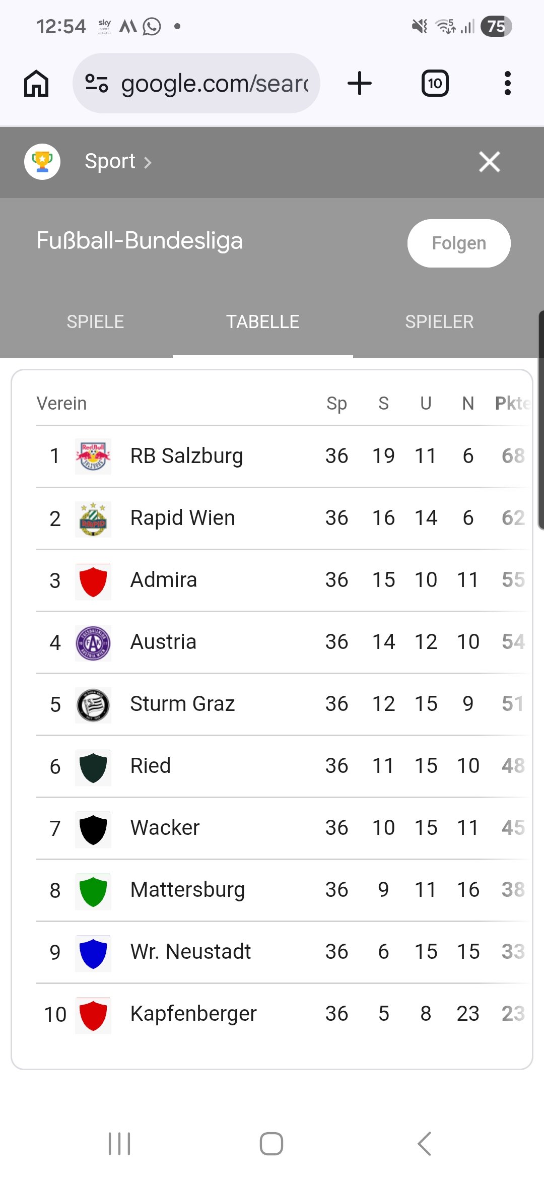
Task: Tap the Sturm Graz club crest
Action: point(93,704)
